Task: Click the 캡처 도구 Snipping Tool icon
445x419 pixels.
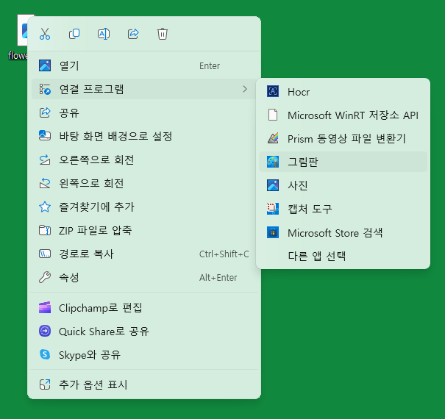Action: tap(273, 209)
